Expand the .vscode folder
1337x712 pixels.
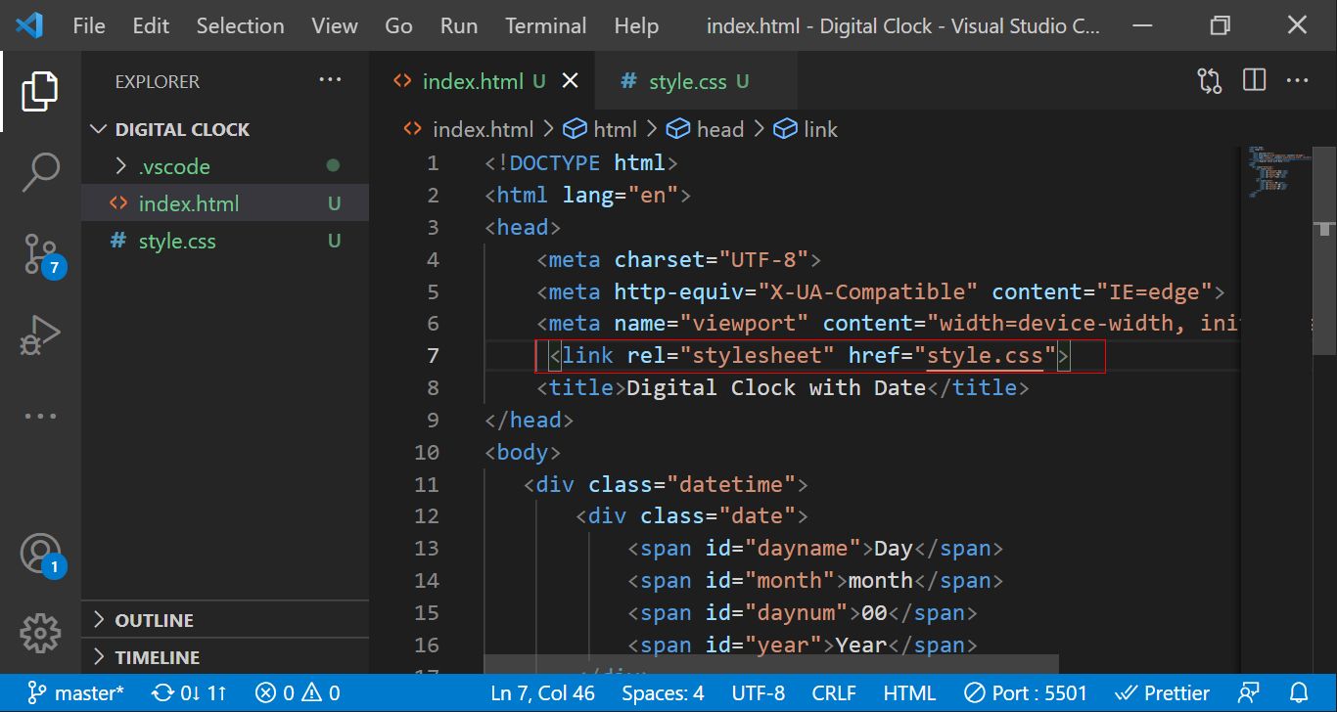[225, 166]
